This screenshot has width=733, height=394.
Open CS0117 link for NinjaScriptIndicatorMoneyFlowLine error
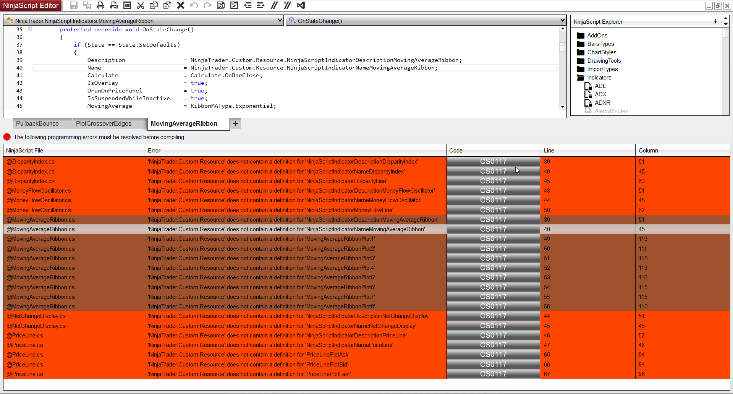[494, 210]
